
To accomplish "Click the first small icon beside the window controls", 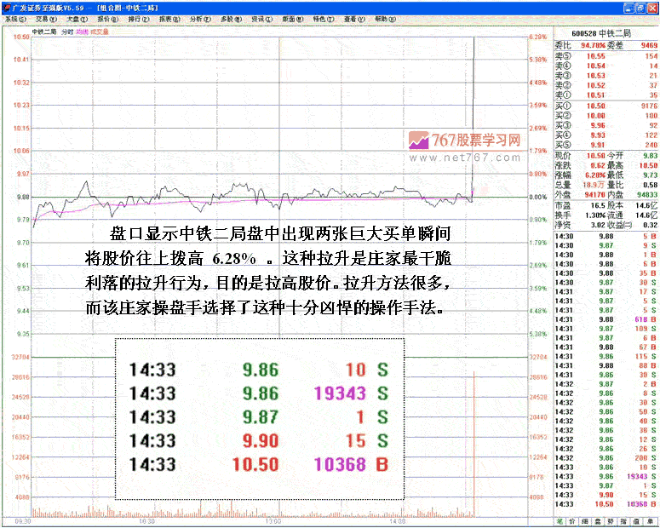I will click(x=628, y=6).
